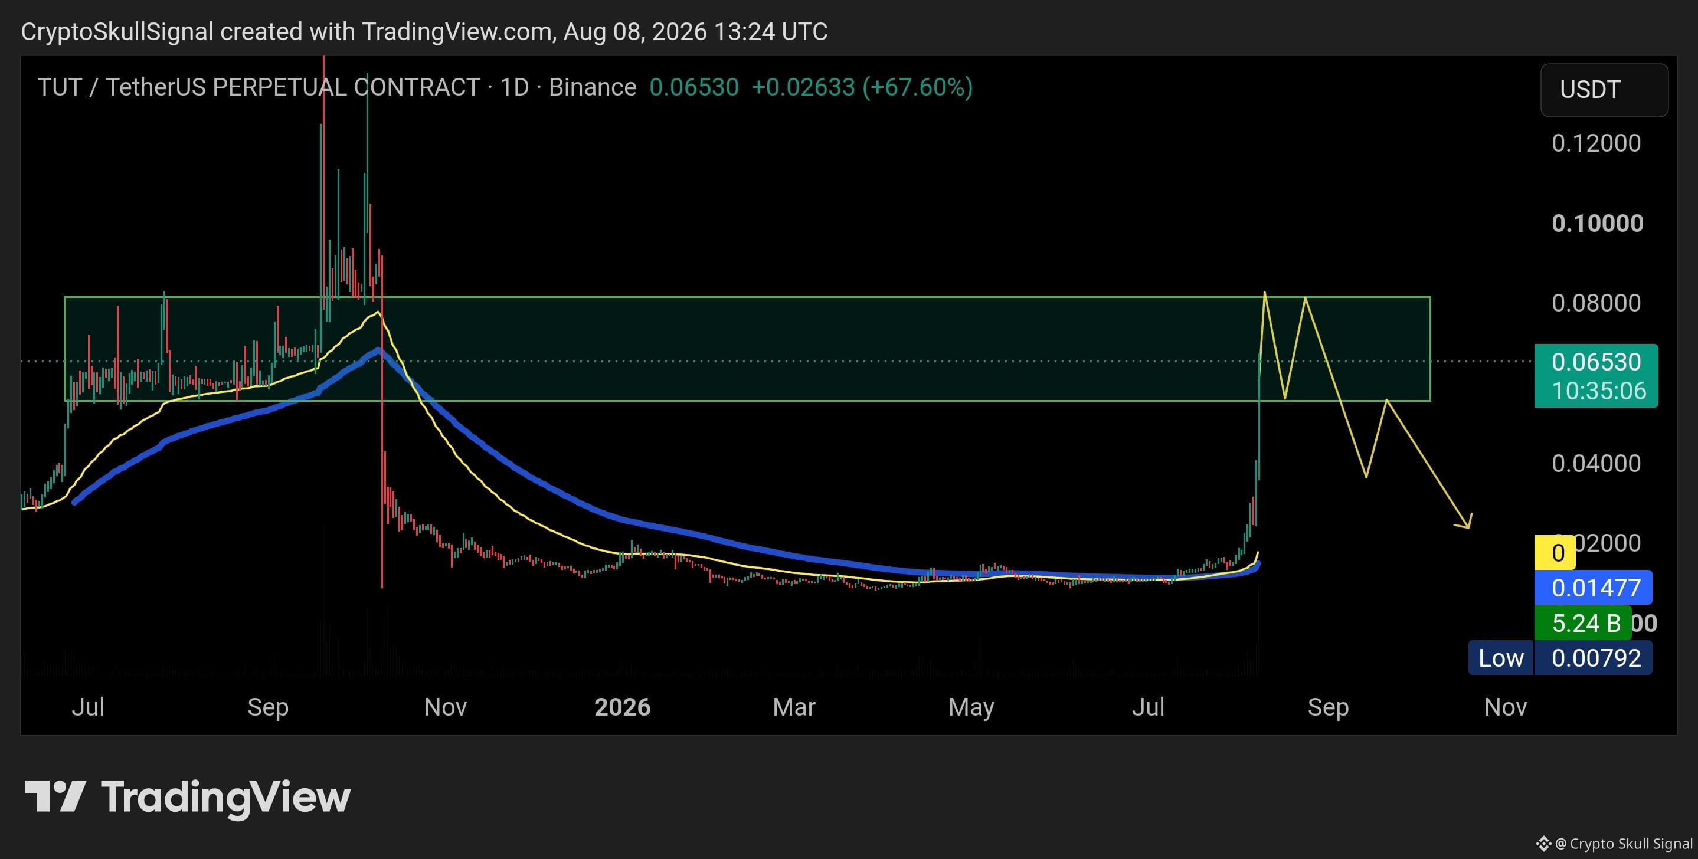Click the 1D interval label
This screenshot has width=1698, height=859.
[x=515, y=87]
